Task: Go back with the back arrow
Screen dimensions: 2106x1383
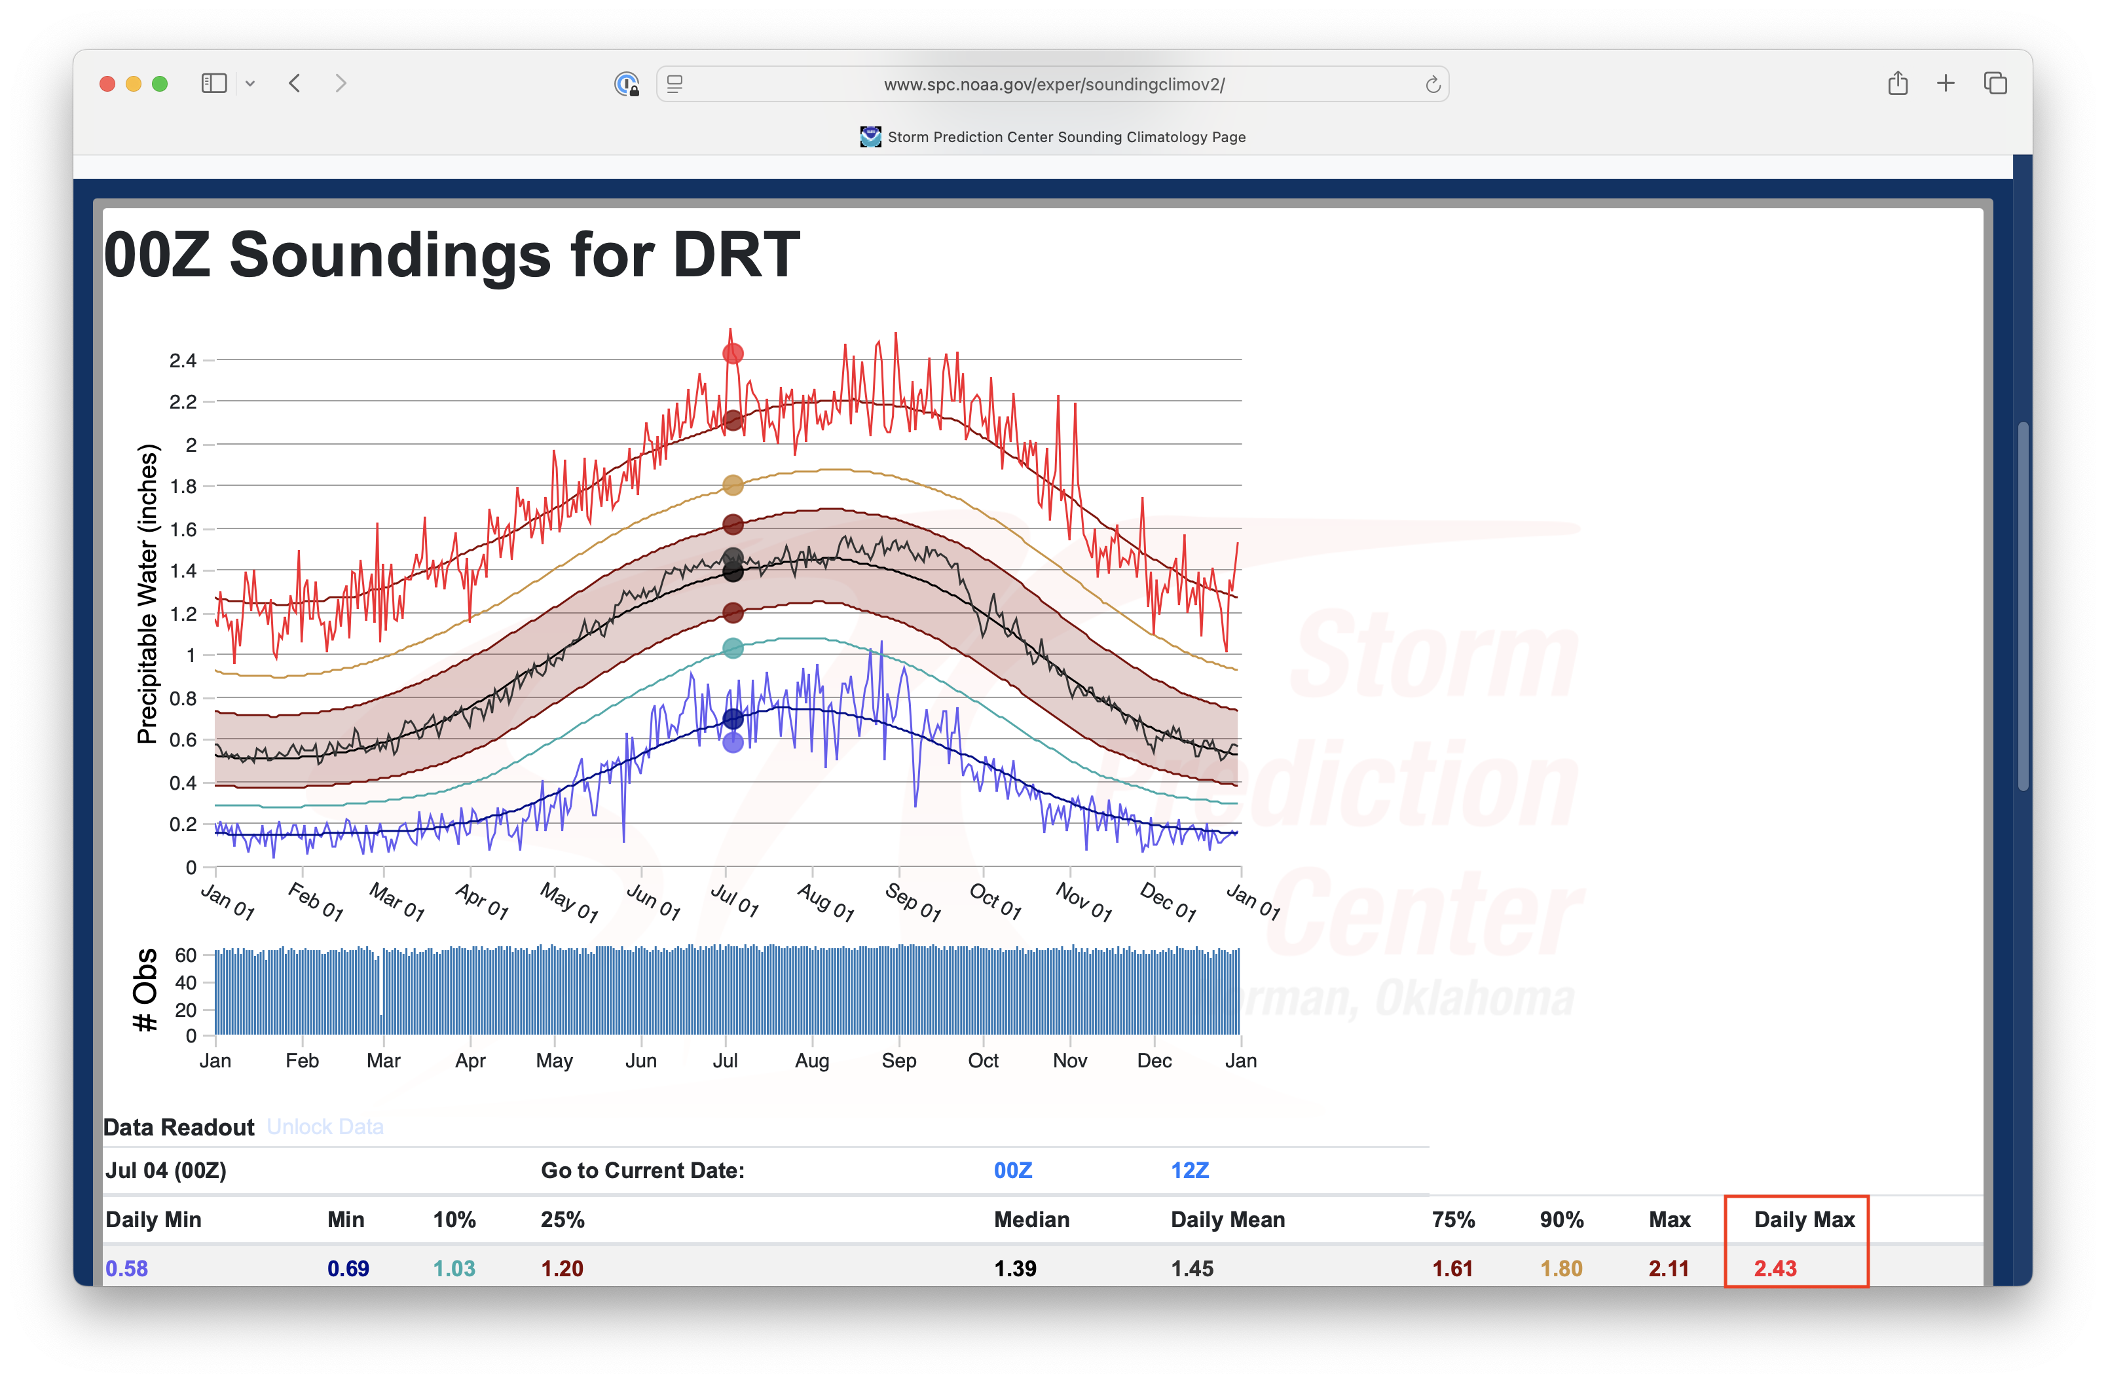Action: 295,83
